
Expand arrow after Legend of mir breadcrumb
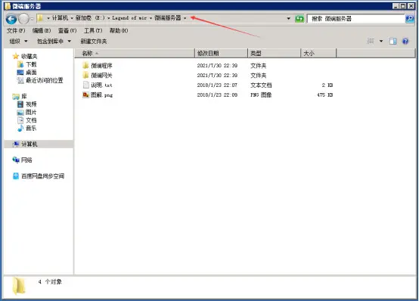[x=151, y=18]
